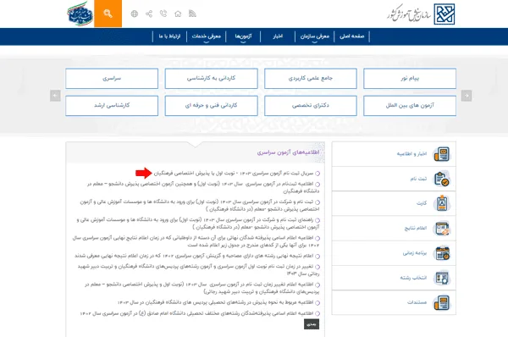Click the ثبت نام clipboard icon
The height and width of the screenshot is (337, 508).
coord(442,179)
